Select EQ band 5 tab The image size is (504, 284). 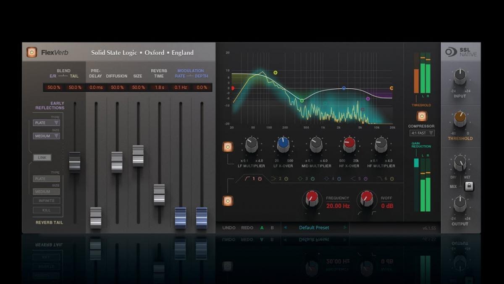coord(358,179)
